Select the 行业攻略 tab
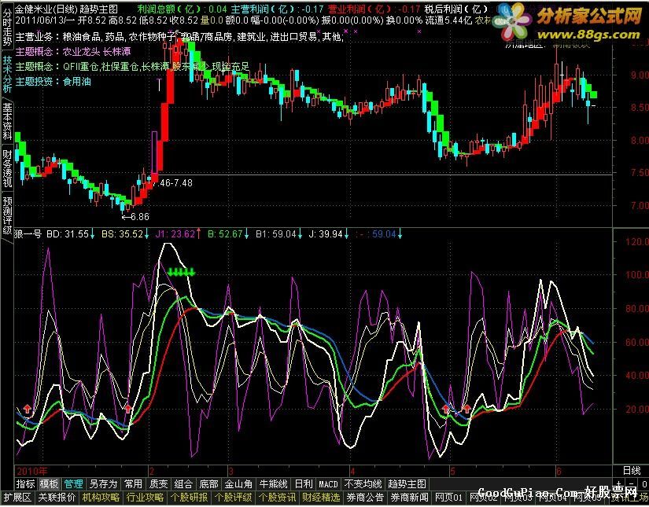This screenshot has height=507, width=649. click(145, 497)
